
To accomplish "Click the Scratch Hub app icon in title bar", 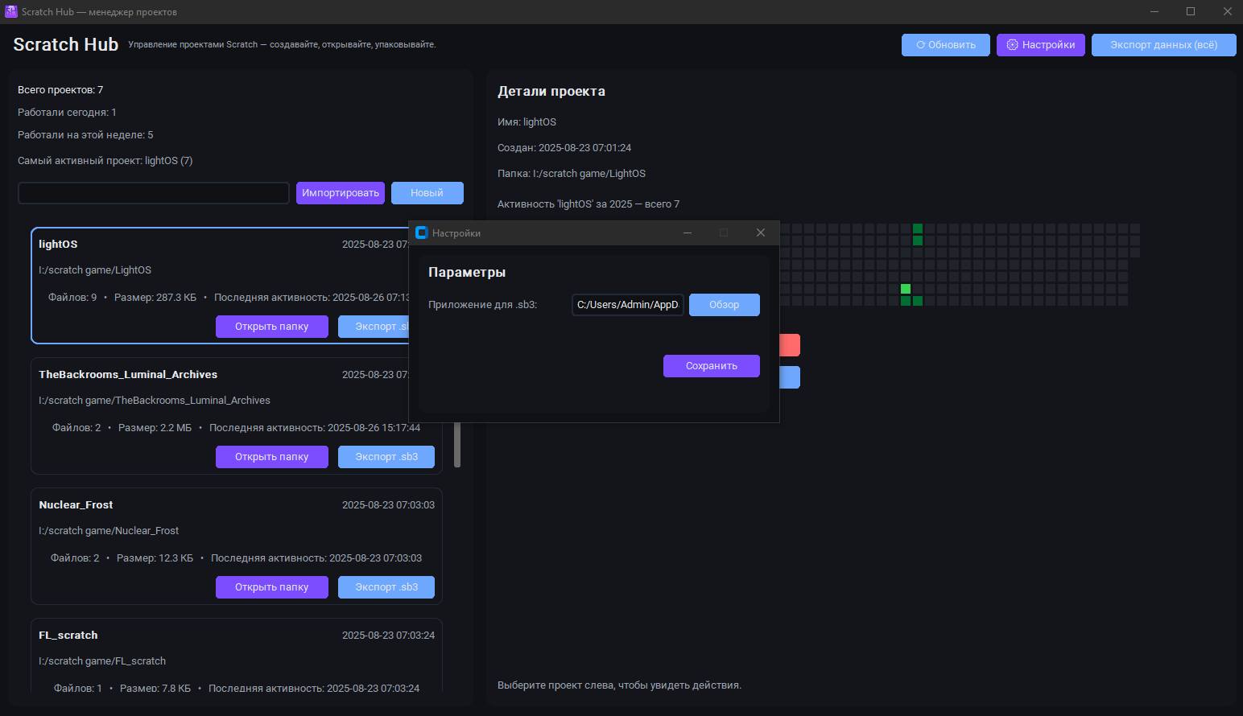I will (11, 11).
